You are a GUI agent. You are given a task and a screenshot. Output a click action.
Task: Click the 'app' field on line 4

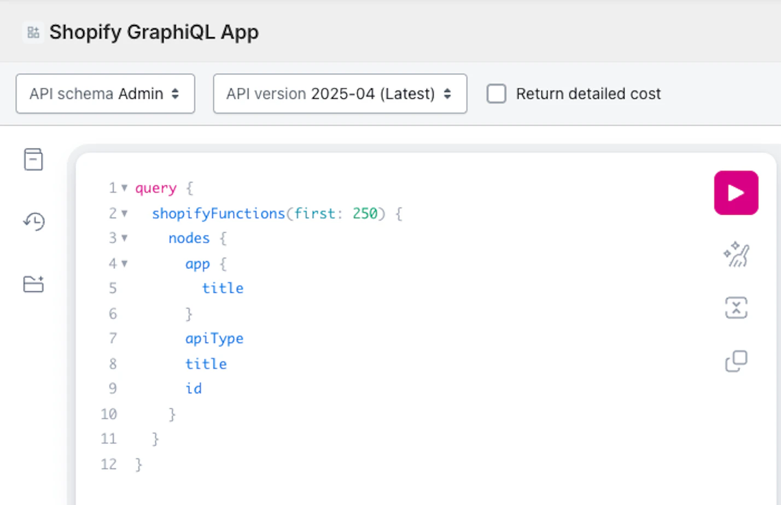(x=197, y=264)
